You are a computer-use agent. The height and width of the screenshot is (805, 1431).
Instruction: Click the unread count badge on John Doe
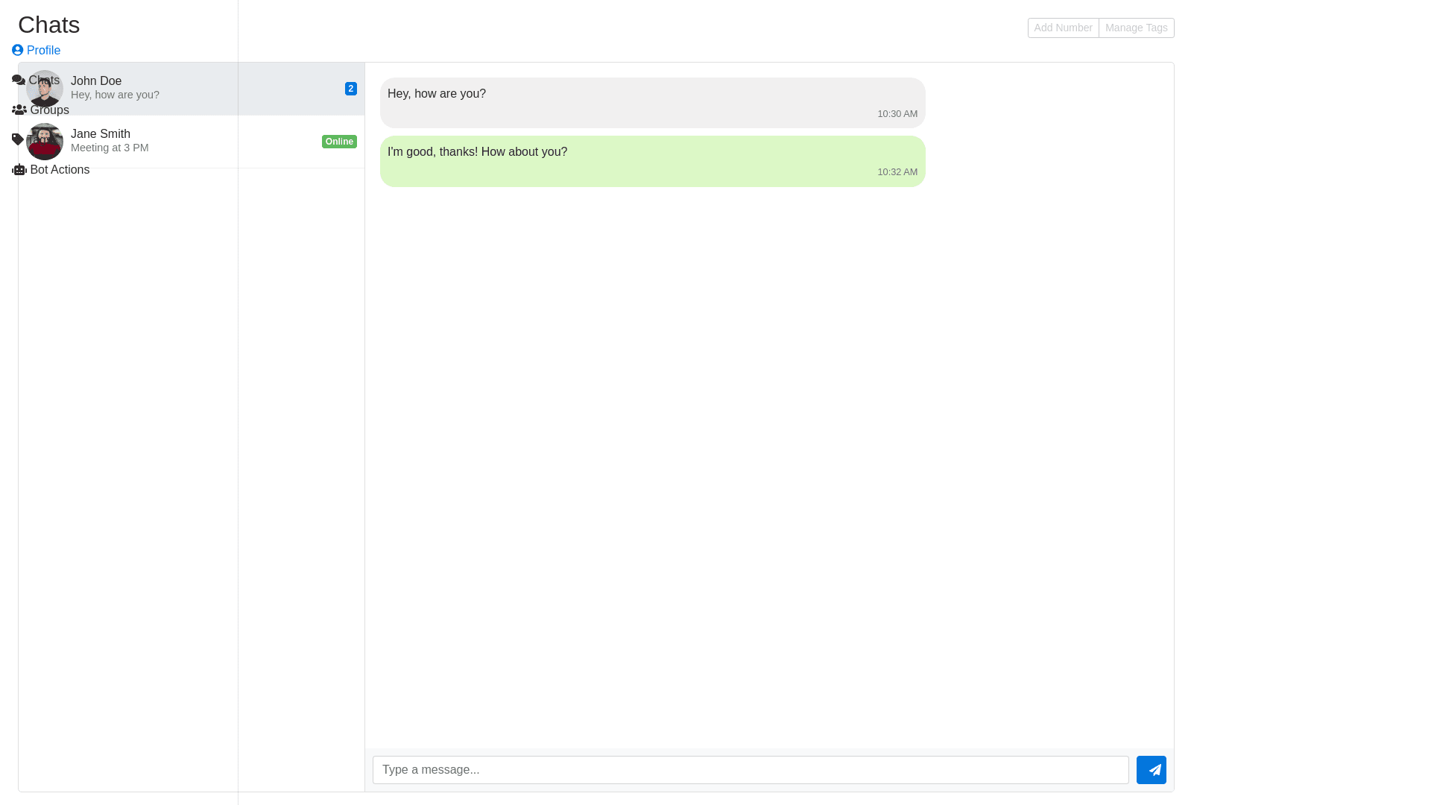(350, 89)
